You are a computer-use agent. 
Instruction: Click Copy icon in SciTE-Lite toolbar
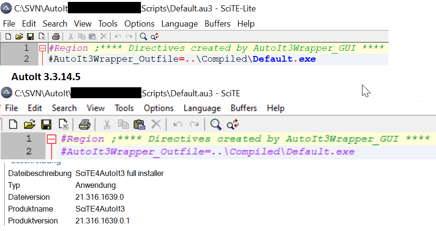(82, 37)
